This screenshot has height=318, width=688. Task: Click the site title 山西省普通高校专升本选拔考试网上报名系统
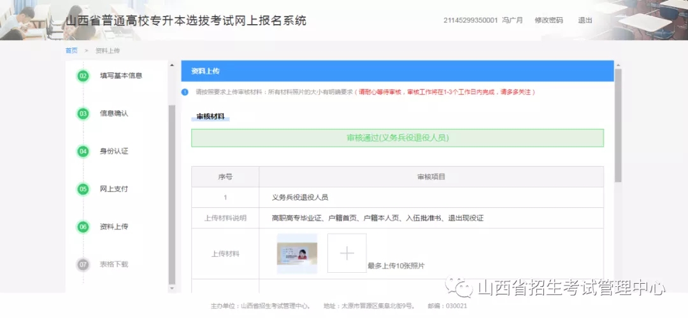click(x=186, y=20)
